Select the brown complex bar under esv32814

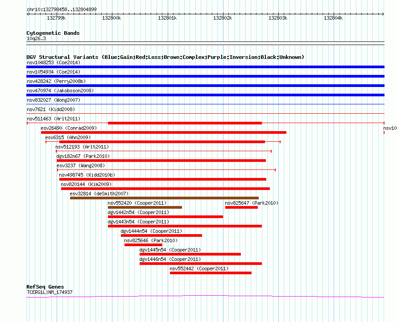coord(164,198)
